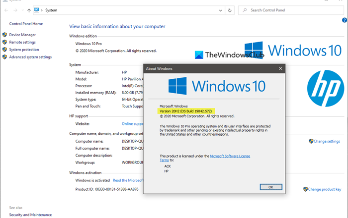
Task: Click the highlighted Version 20H2 build text
Action: 186,111
